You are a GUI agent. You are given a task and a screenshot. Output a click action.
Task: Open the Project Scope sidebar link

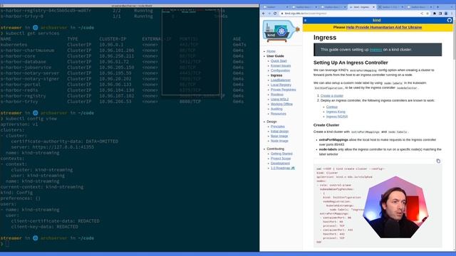(x=281, y=159)
